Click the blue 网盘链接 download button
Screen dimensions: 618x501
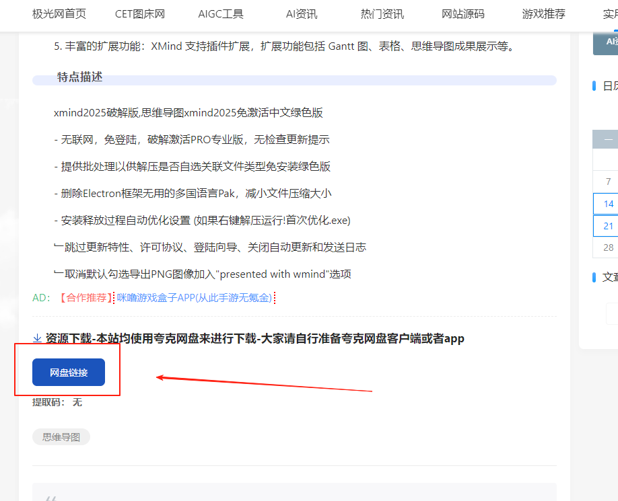[69, 373]
